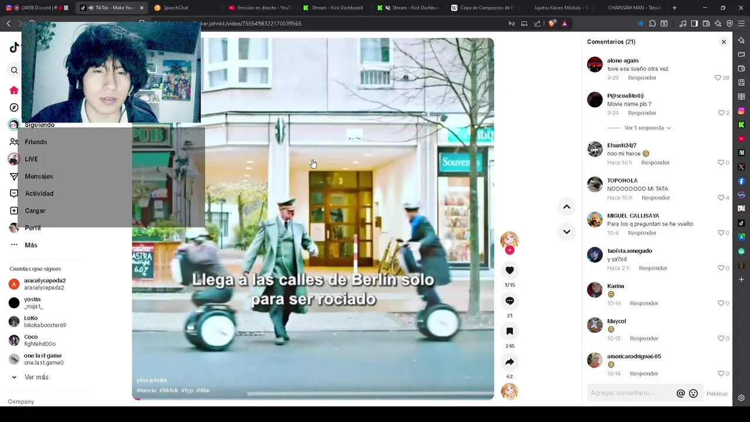Open the Facebook shortcut in the side panel
750x422 pixels.
[741, 181]
